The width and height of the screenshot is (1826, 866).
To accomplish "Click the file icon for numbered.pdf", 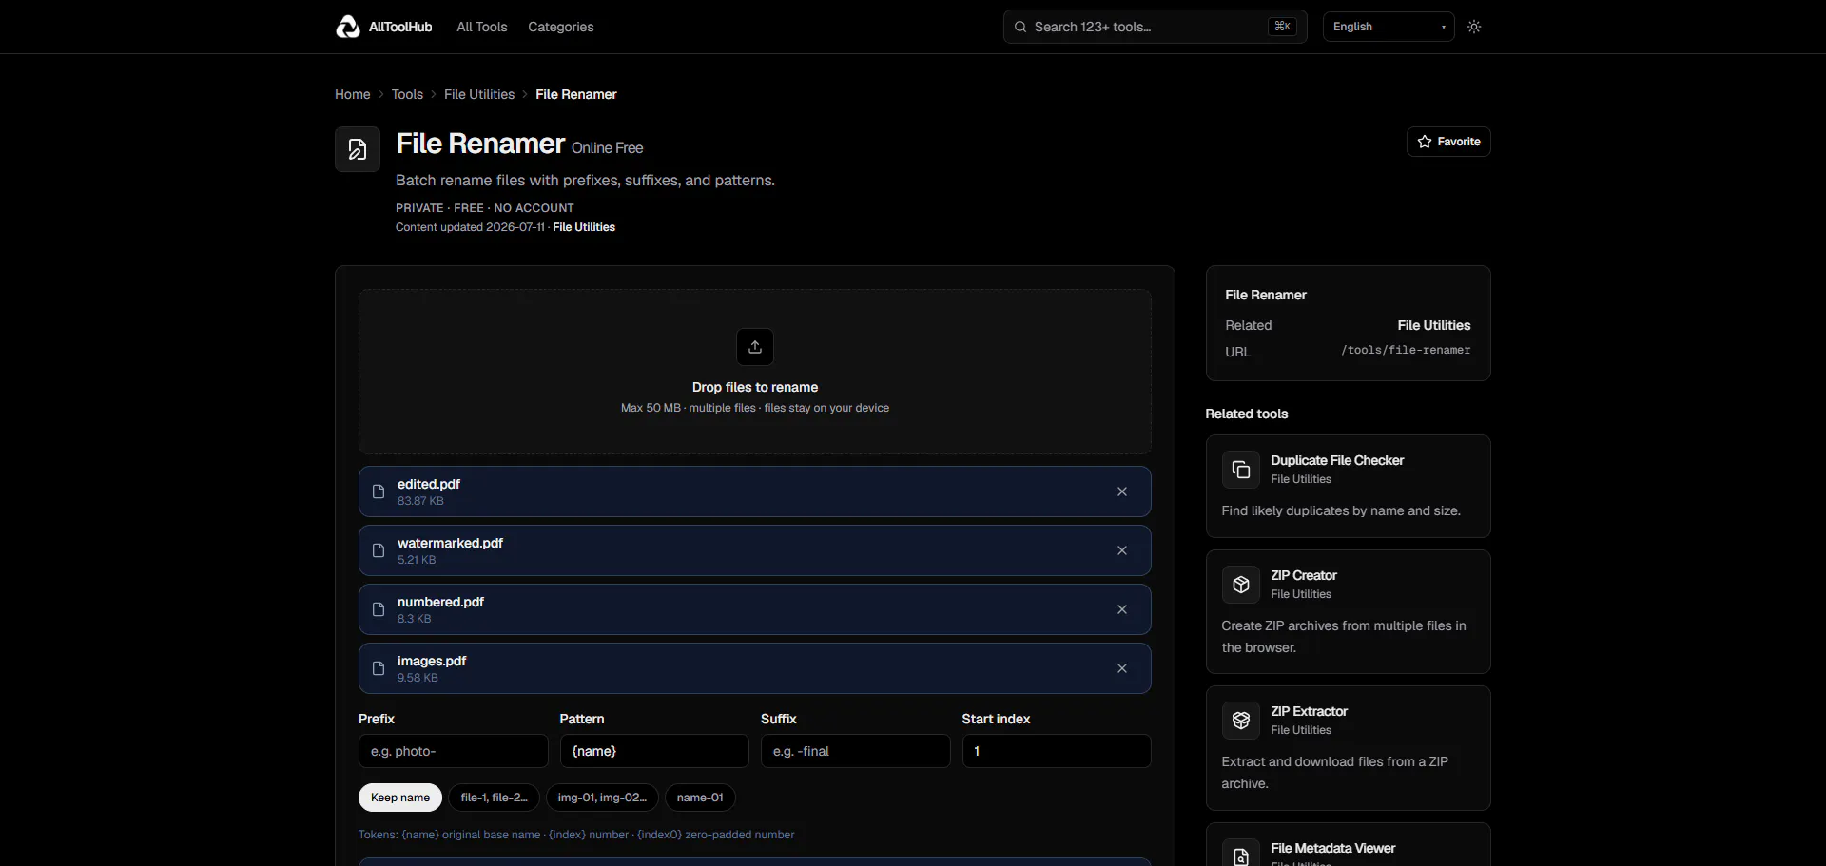I will [379, 609].
